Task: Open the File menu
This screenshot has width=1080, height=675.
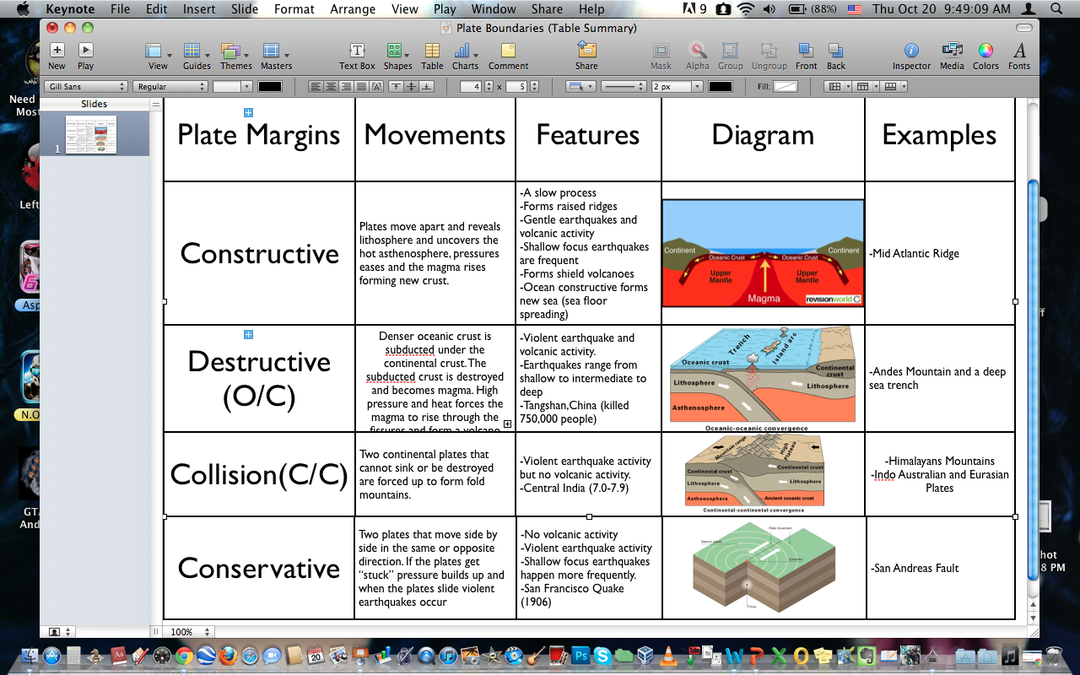Action: (x=120, y=9)
